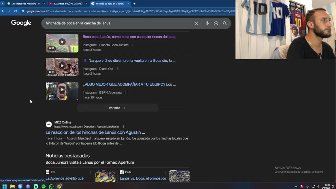Go back to previous page
336x189 pixels.
[3, 11]
